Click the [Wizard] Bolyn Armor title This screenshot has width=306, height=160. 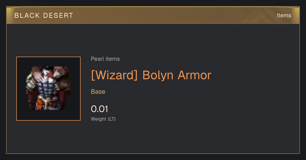pyautogui.click(x=151, y=75)
